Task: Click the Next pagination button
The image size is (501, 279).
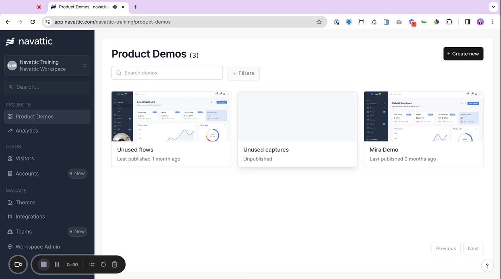Action: coord(473,248)
